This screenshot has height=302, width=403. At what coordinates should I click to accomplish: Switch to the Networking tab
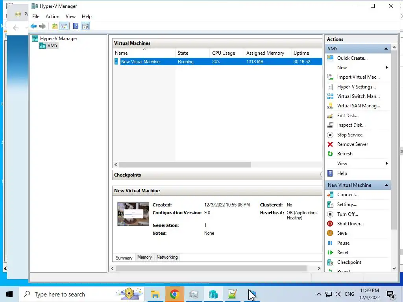(167, 257)
